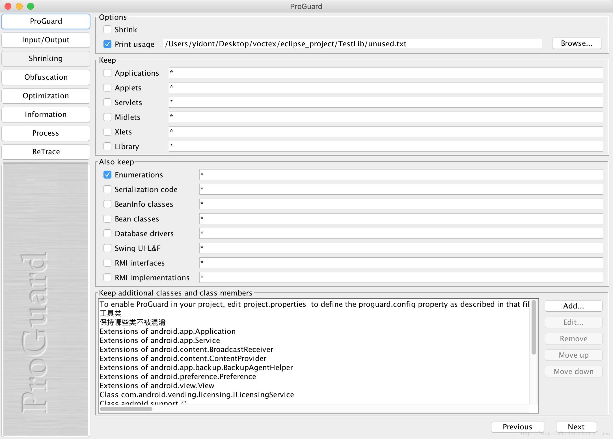
Task: Select 'Extensions of android.content.BroadcastReceiver' entry
Action: click(x=314, y=349)
